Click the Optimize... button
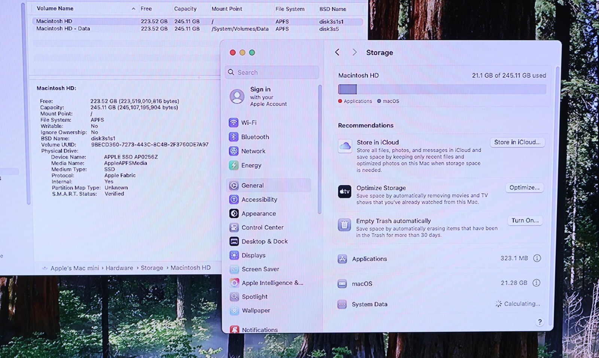The image size is (599, 358). [x=524, y=188]
